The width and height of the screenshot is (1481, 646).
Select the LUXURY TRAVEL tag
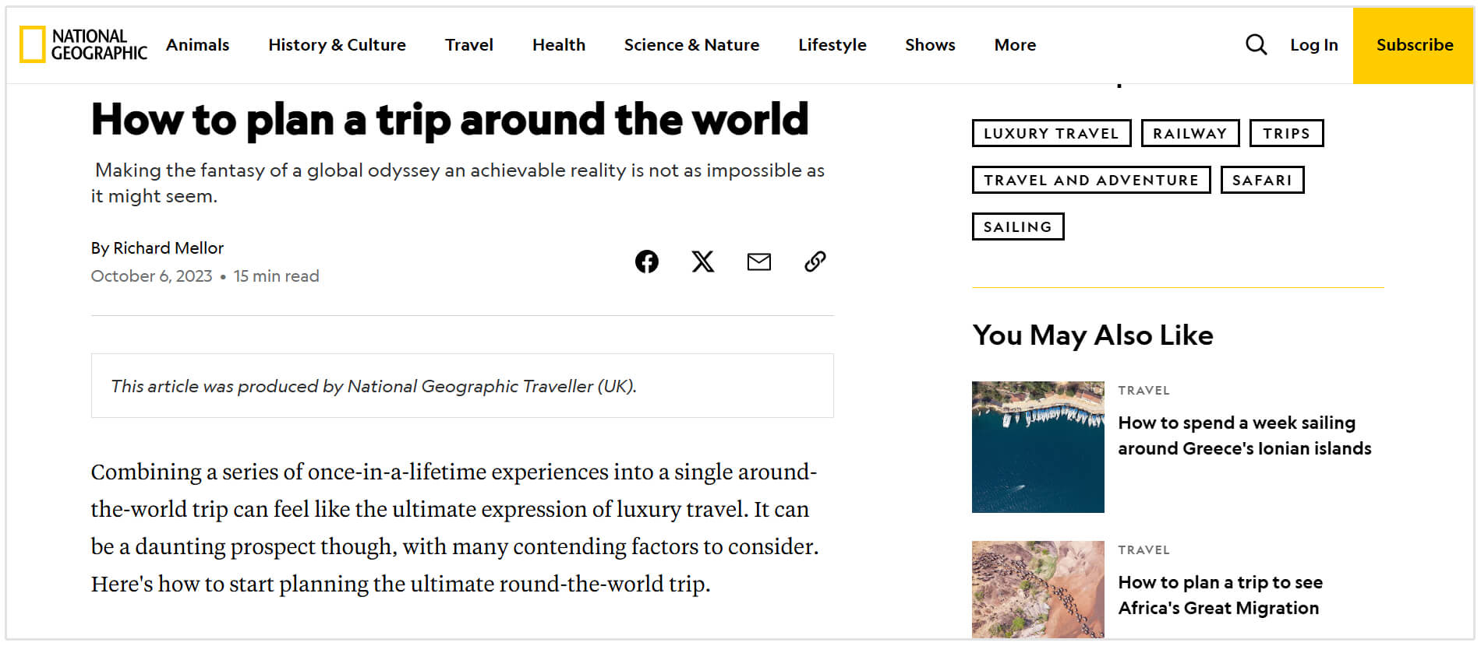pos(1051,133)
